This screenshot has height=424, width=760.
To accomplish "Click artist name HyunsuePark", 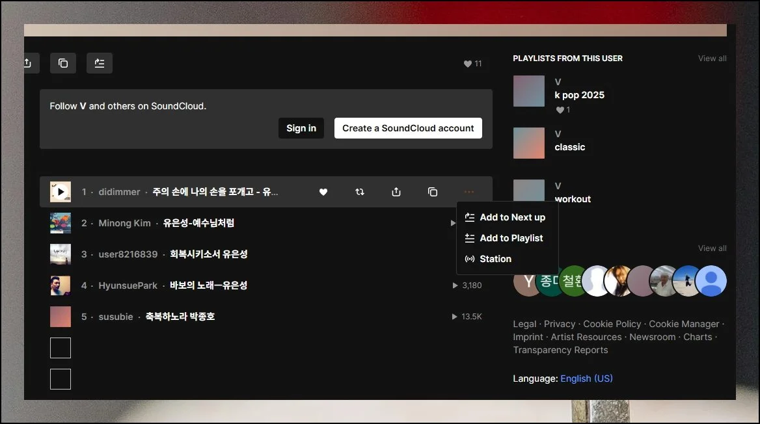I will tap(128, 285).
